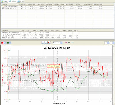Toggle the zone bands chart icon
This screenshot has width=115, height=105.
(46, 43)
